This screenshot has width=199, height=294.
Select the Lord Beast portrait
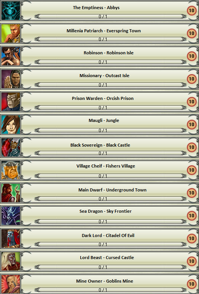(x=11, y=261)
